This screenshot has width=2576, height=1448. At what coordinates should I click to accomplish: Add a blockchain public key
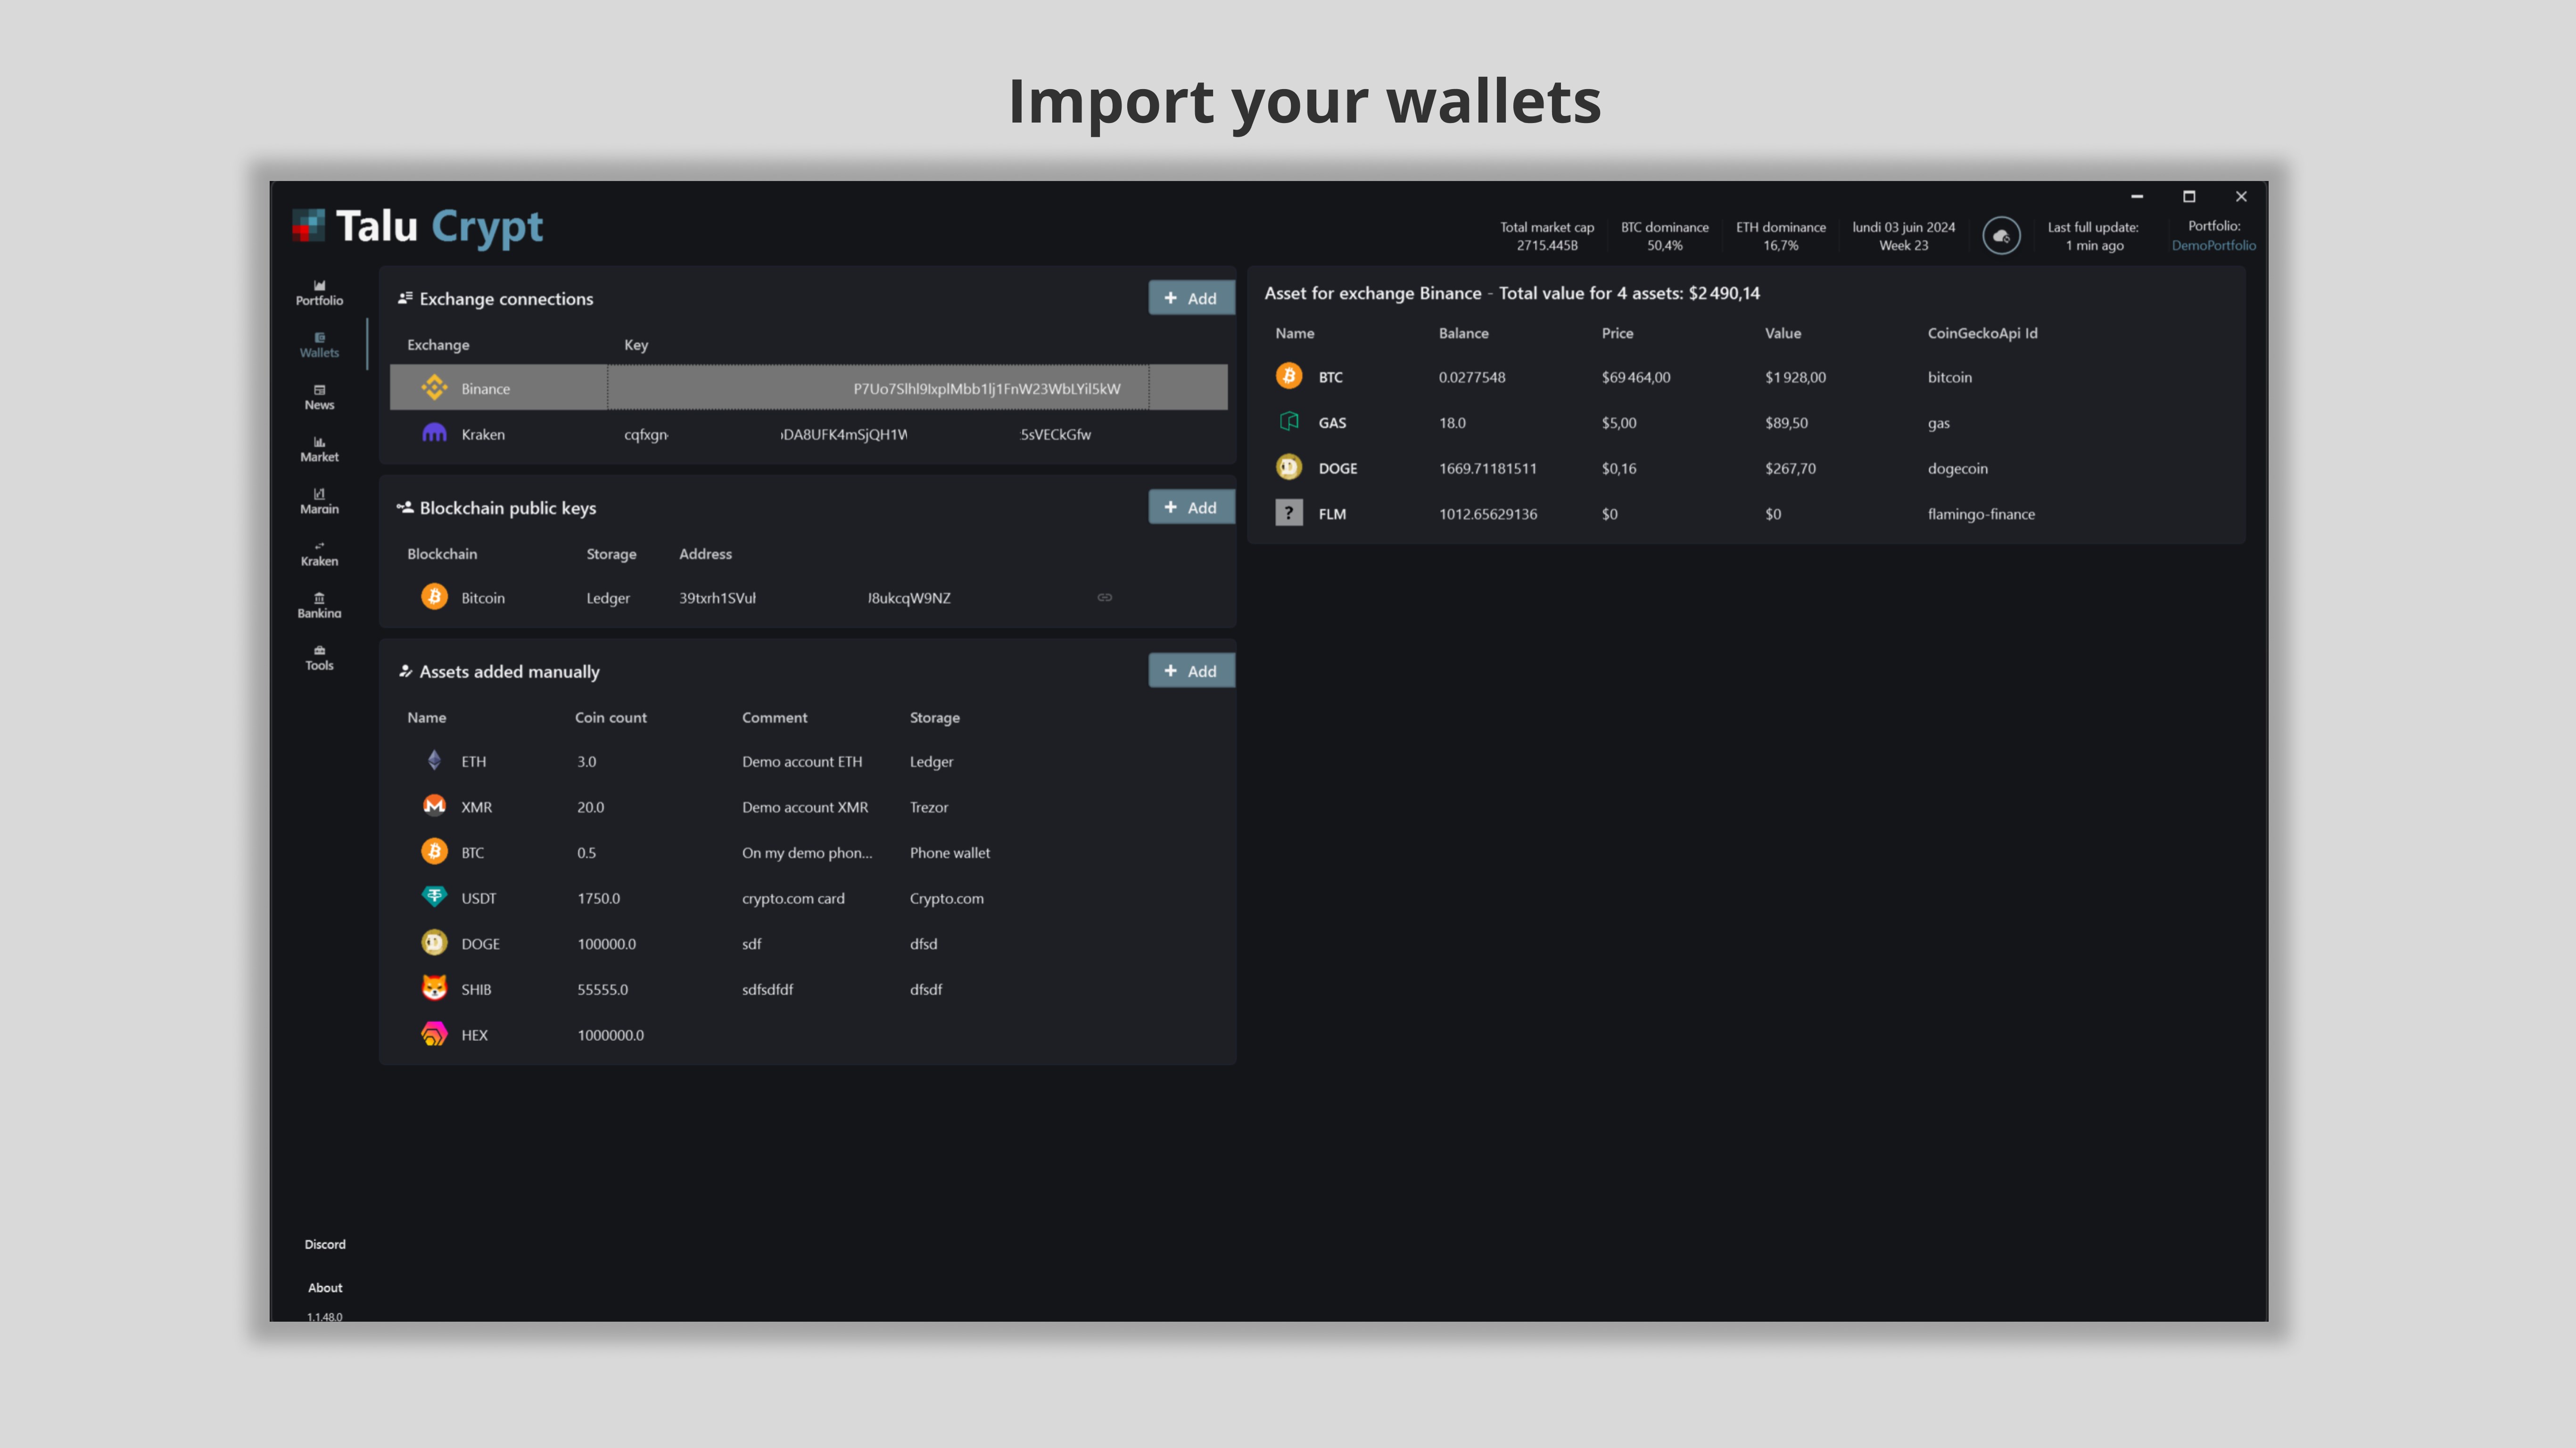1191,507
